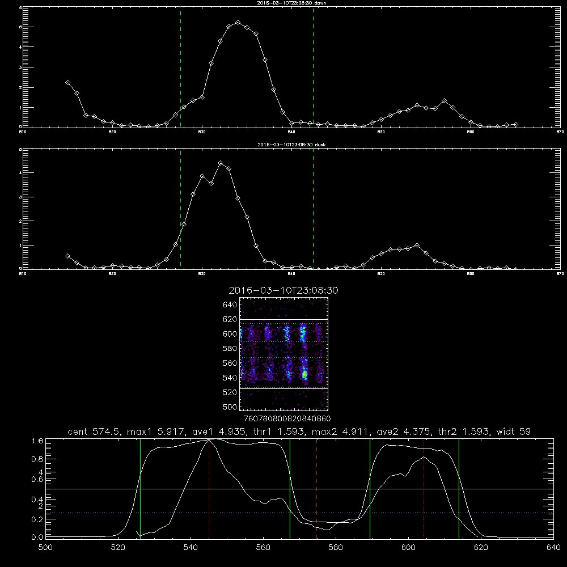Click the green dashed line near 842 in dawn plot
The image size is (567, 567).
coord(313,67)
